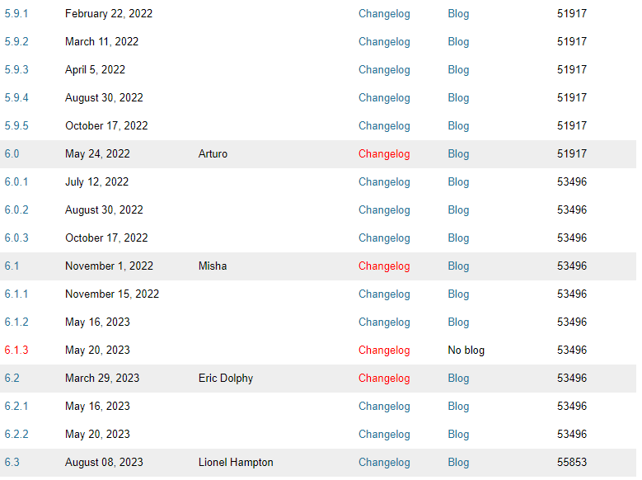Open the Blog link for version 5.9.3
642x480 pixels.
(458, 70)
